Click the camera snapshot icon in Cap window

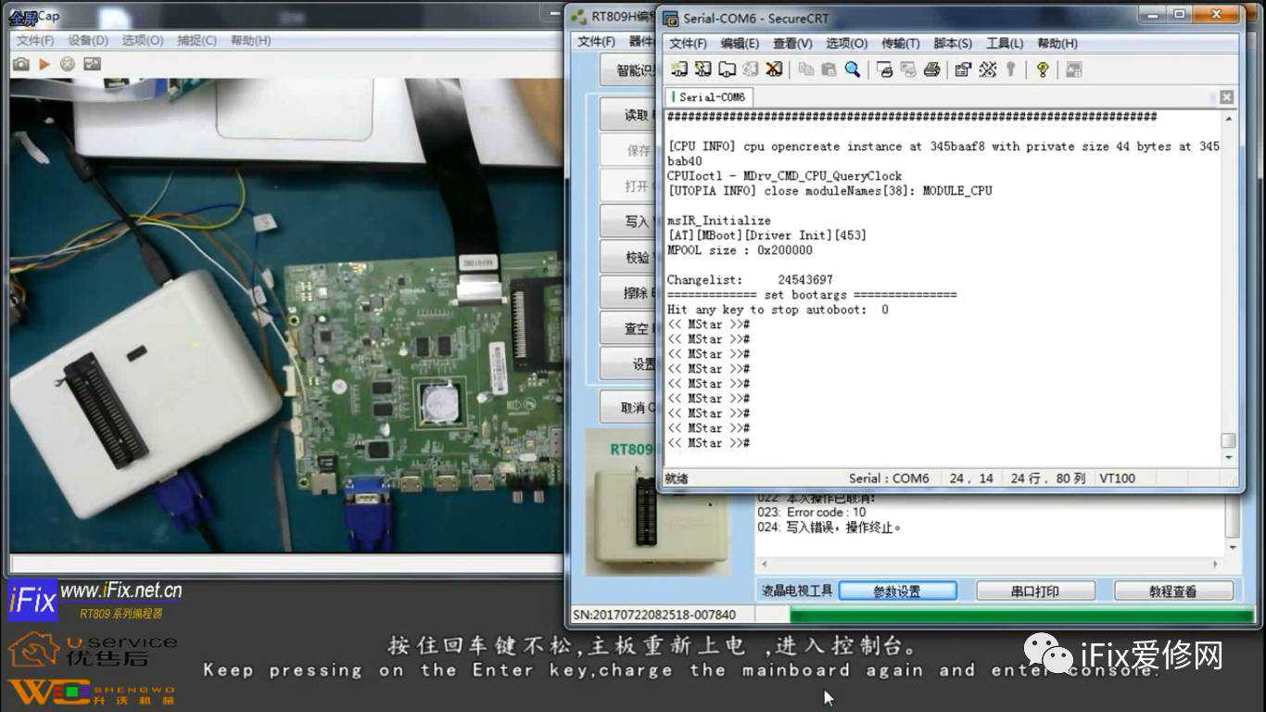click(x=20, y=64)
